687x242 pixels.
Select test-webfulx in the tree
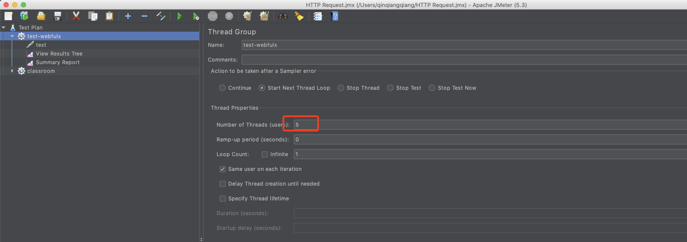[x=44, y=36]
